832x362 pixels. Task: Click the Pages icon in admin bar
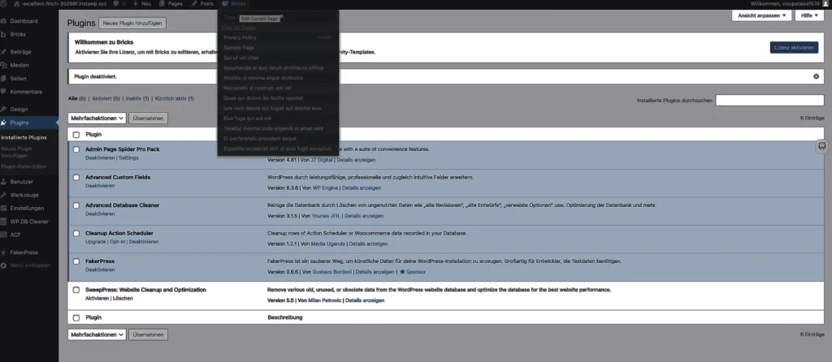(162, 4)
